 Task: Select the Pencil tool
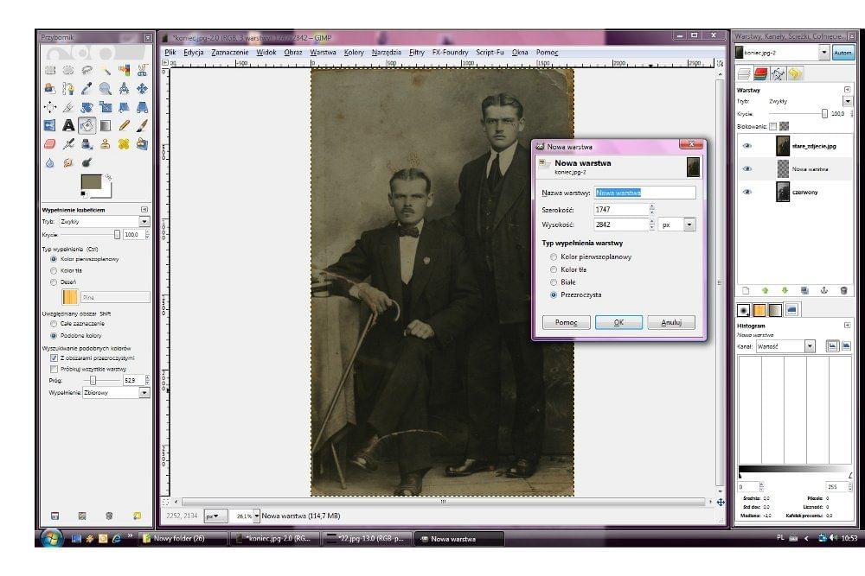tap(124, 125)
